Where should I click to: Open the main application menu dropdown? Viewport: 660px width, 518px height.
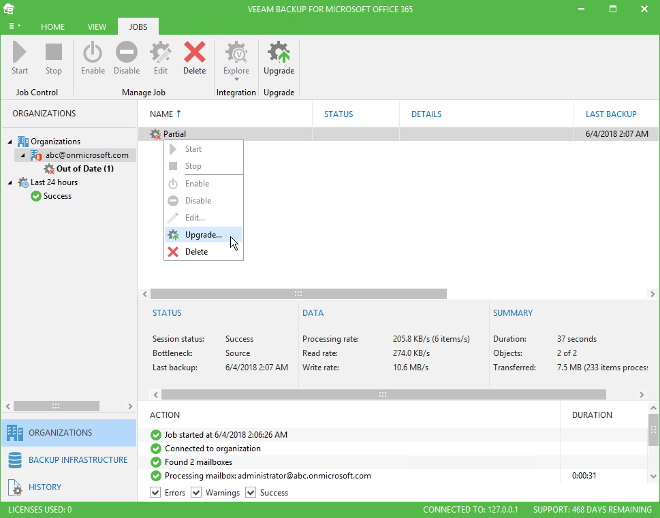(14, 26)
